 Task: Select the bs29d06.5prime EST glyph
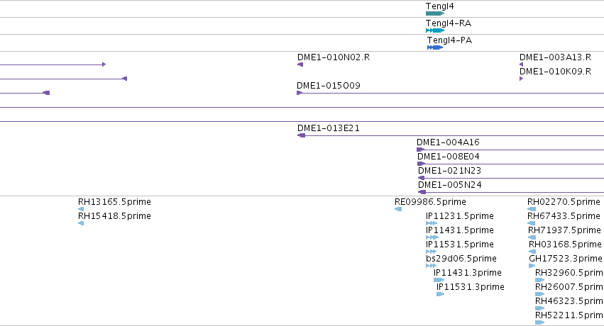(431, 266)
